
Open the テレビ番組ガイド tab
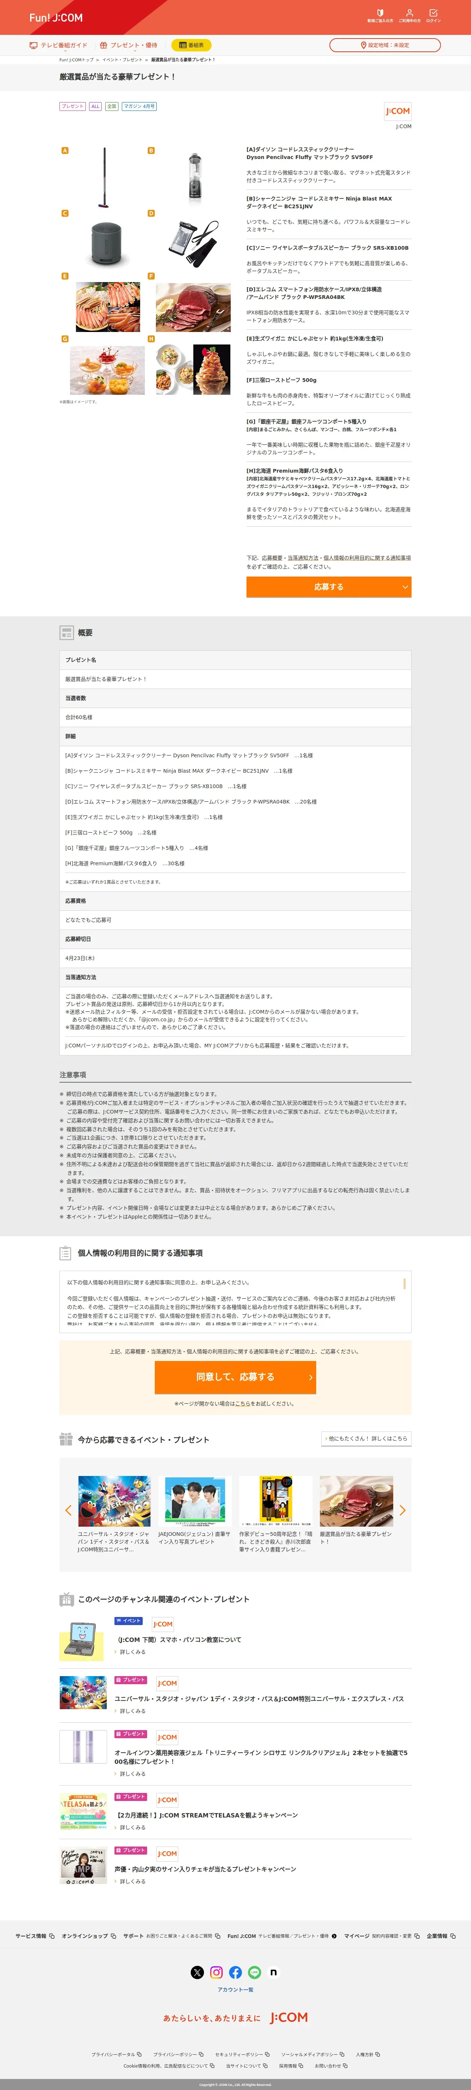pos(58,46)
